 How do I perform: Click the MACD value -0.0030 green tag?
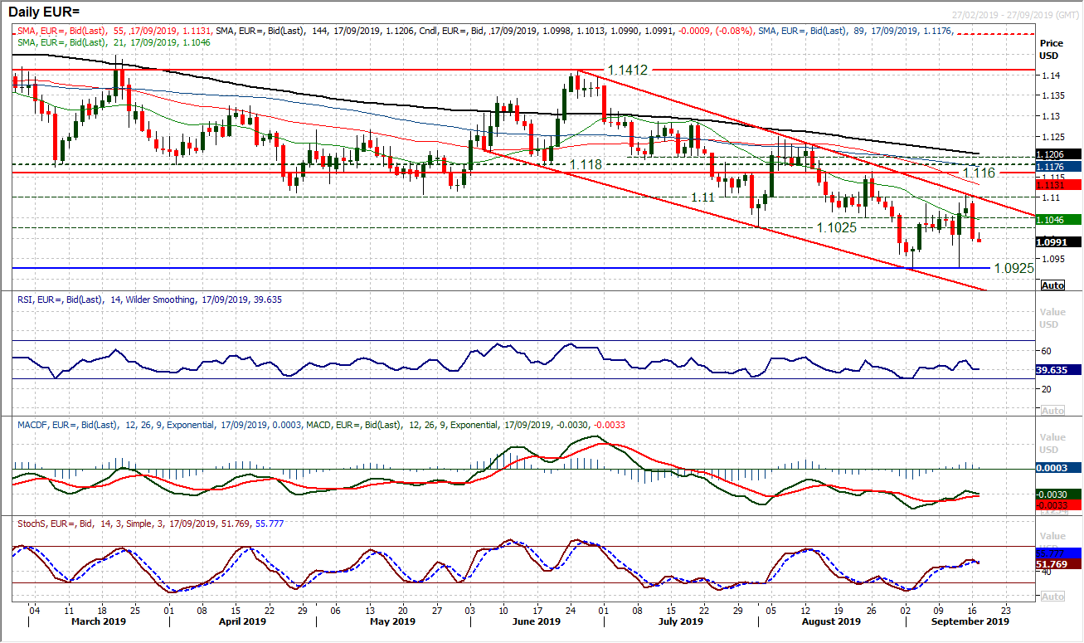click(1059, 494)
